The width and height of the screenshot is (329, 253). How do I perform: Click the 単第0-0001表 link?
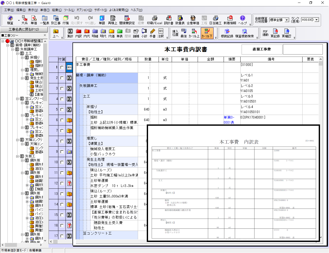coord(229,120)
